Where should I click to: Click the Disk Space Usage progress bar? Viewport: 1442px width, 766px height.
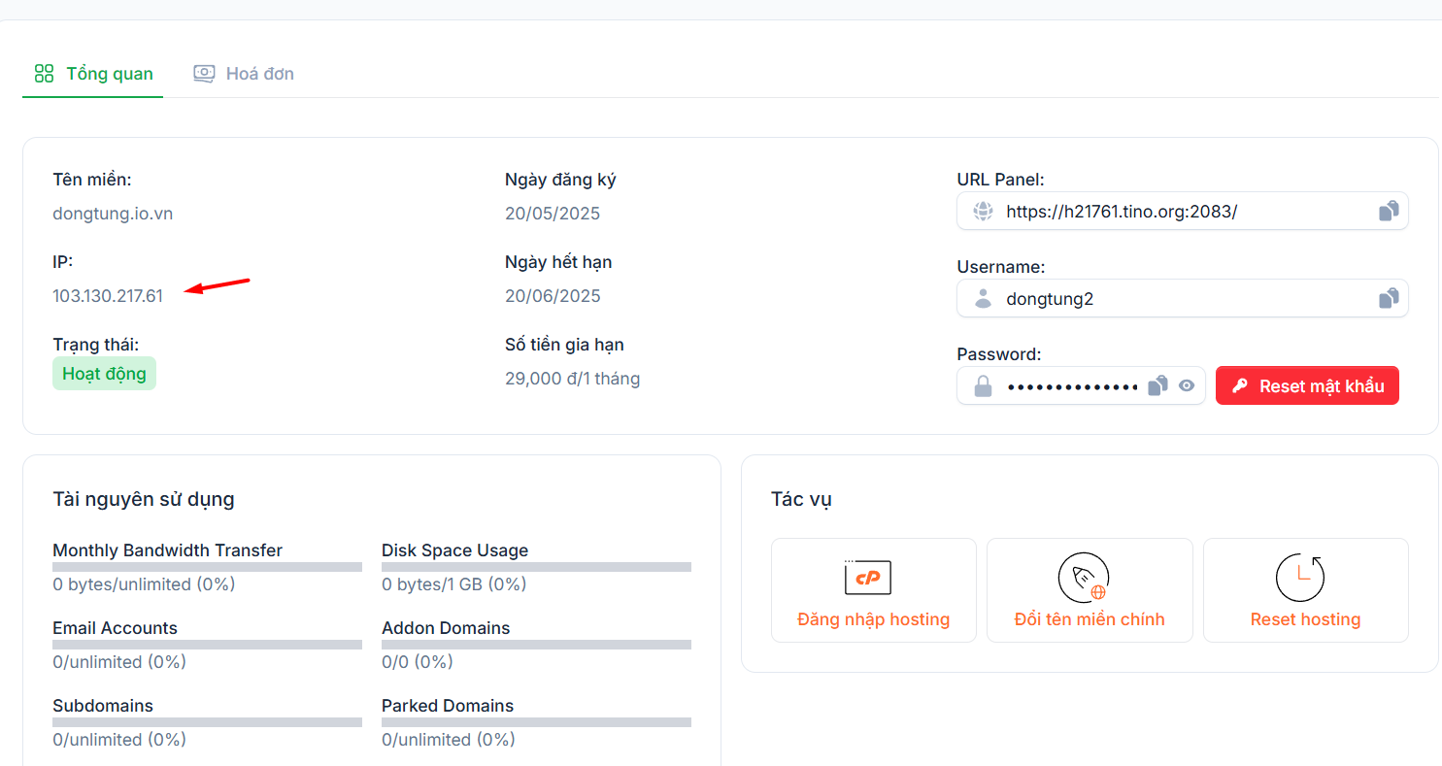(536, 567)
